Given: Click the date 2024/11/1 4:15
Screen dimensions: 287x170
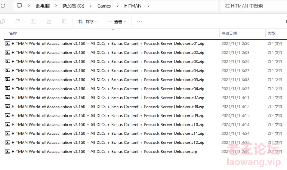Looking at the screenshot, I should 235,115.
